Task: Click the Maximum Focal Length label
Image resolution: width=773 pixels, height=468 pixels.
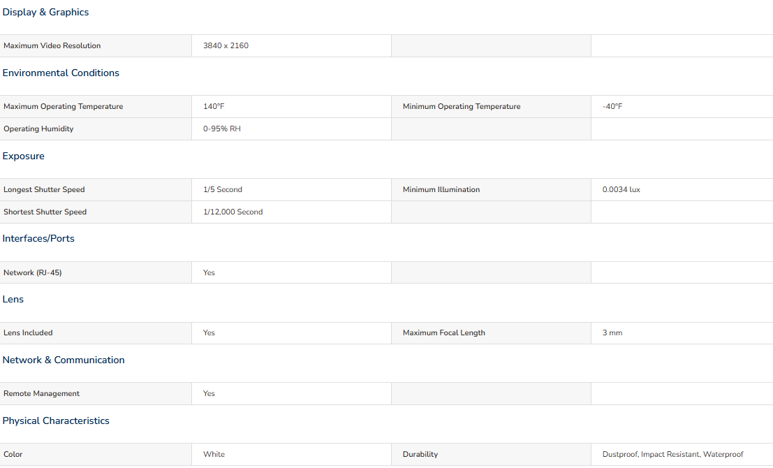Action: point(443,333)
